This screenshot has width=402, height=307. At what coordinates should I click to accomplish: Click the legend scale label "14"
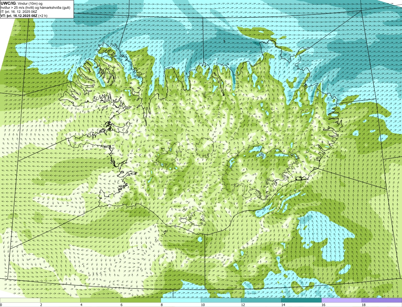tap(283, 305)
